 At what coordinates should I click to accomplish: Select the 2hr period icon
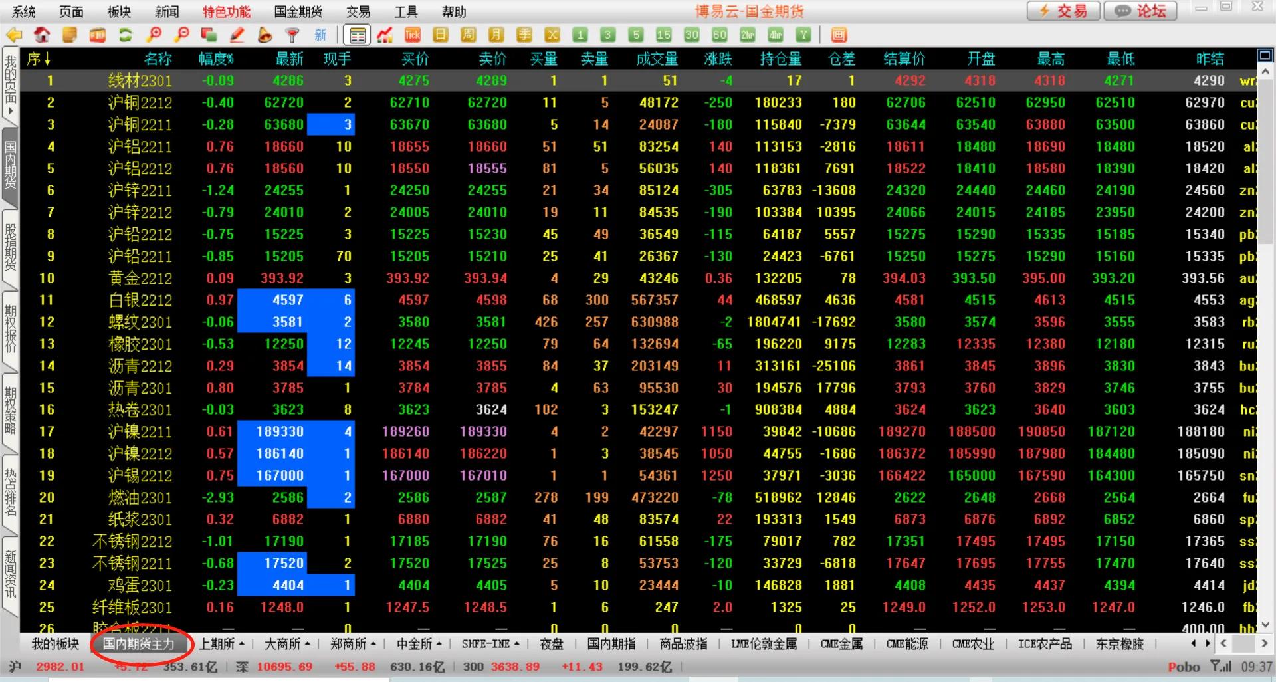pos(748,35)
